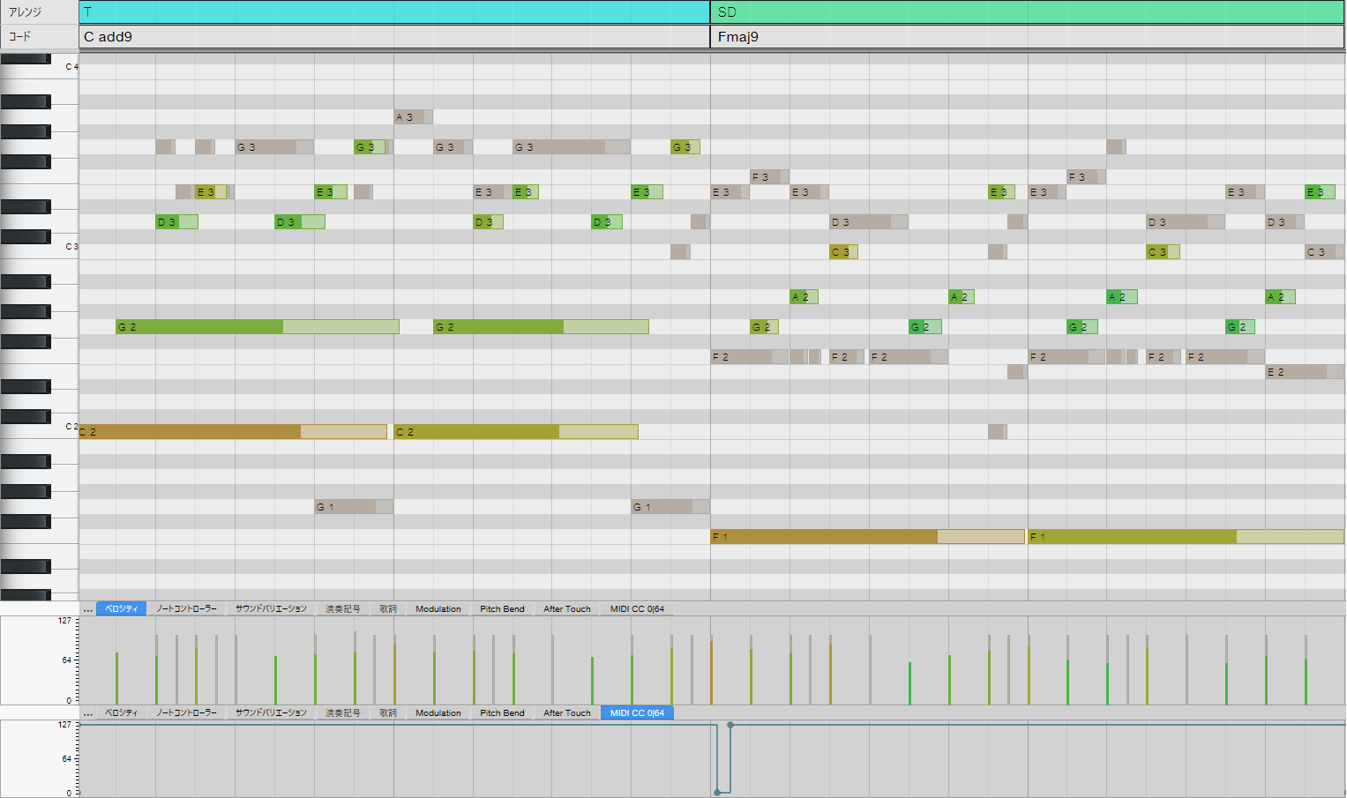Select ベロシティ tab in the lower lane

click(122, 712)
